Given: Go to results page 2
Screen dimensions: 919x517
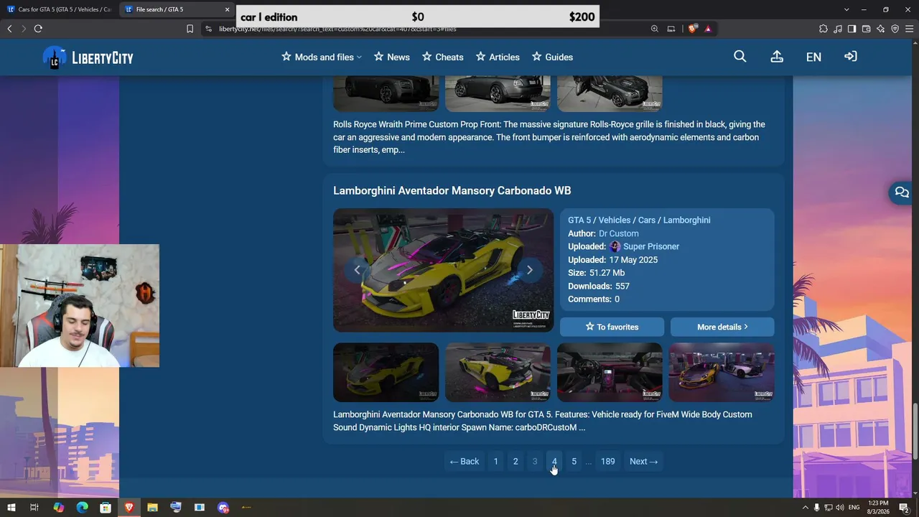Looking at the screenshot, I should coord(516,462).
